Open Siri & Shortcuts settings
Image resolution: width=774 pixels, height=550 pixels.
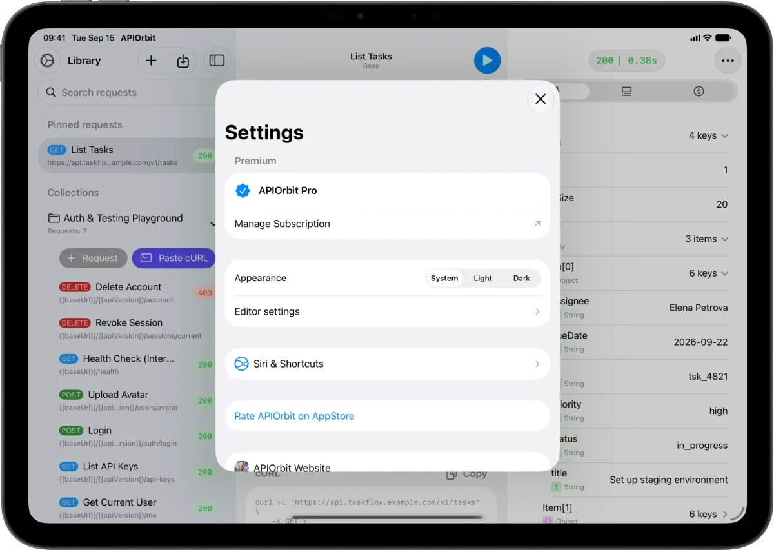pyautogui.click(x=388, y=364)
